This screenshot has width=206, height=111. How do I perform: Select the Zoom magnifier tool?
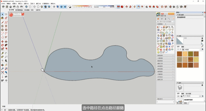pyautogui.click(x=2, y=69)
